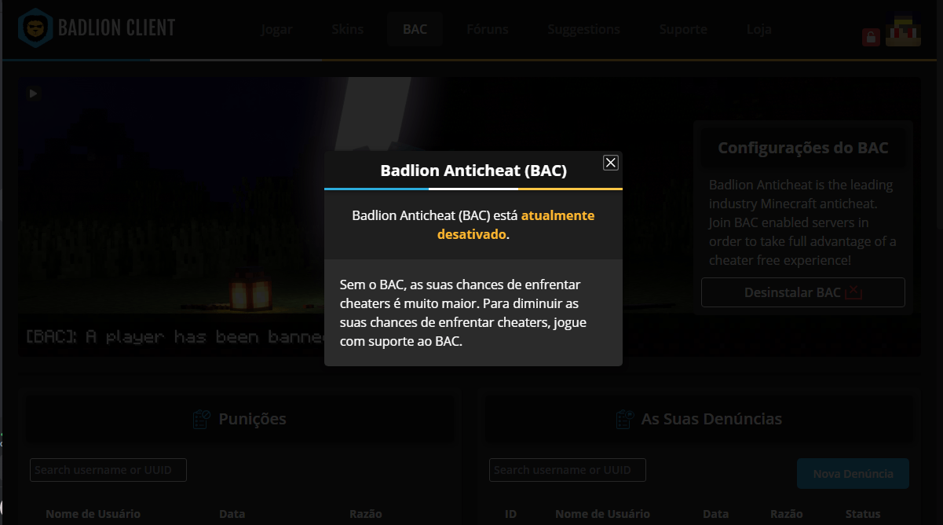Click the As Suas Denúncias clipboard icon
Image resolution: width=943 pixels, height=525 pixels.
point(625,419)
